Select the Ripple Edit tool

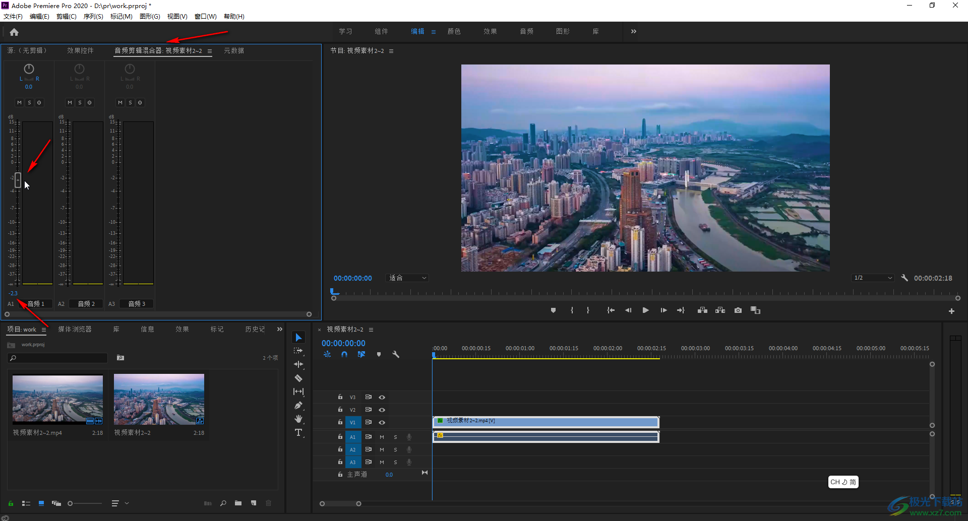pyautogui.click(x=298, y=364)
